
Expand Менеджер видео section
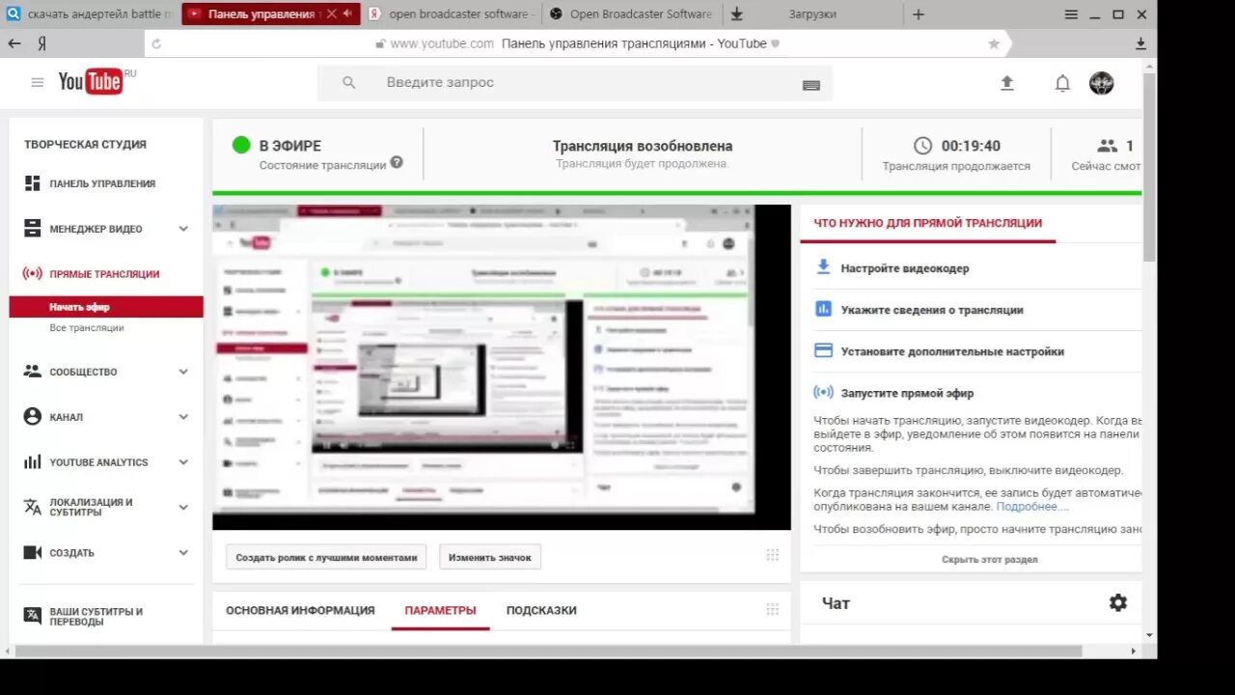coord(183,229)
